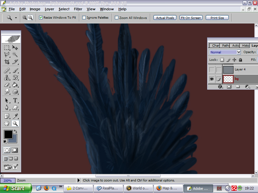Open the Filter menu
Image resolution: width=258 pixels, height=193 pixels.
pyautogui.click(x=78, y=9)
